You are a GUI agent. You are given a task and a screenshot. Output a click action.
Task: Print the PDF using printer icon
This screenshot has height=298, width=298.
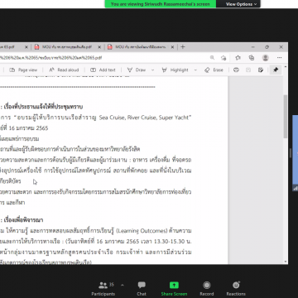(236, 70)
